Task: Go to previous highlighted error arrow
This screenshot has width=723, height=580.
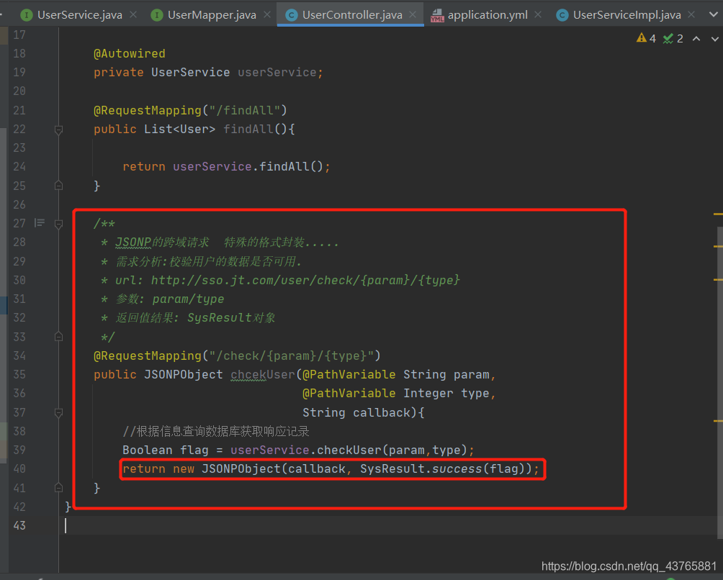Action: click(x=696, y=39)
